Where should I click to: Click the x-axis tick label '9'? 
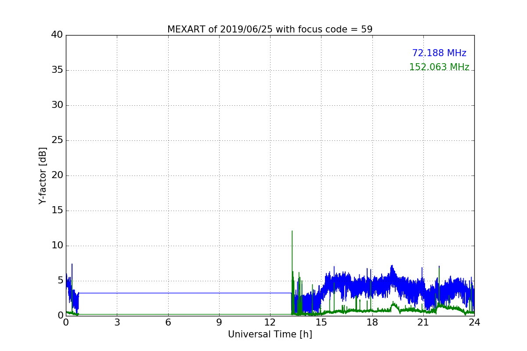[219, 322]
